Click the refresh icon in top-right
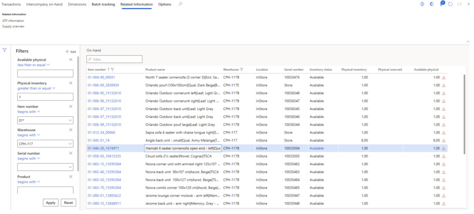Viewport: 474px width, 214px height. 451,4
